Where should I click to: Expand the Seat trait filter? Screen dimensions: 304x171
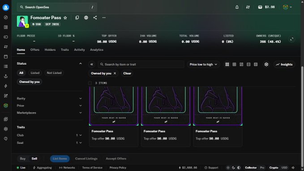click(x=49, y=143)
